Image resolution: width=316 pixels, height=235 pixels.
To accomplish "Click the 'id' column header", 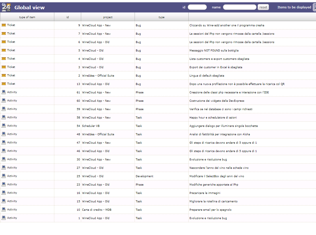I will tap(67, 17).
